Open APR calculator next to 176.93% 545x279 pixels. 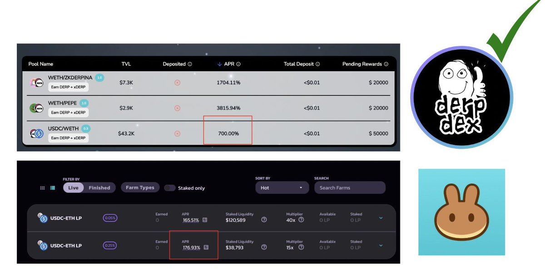[x=206, y=248]
